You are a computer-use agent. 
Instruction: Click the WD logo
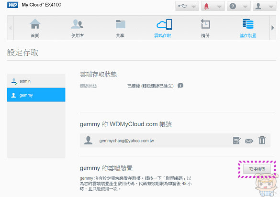[x=12, y=5]
